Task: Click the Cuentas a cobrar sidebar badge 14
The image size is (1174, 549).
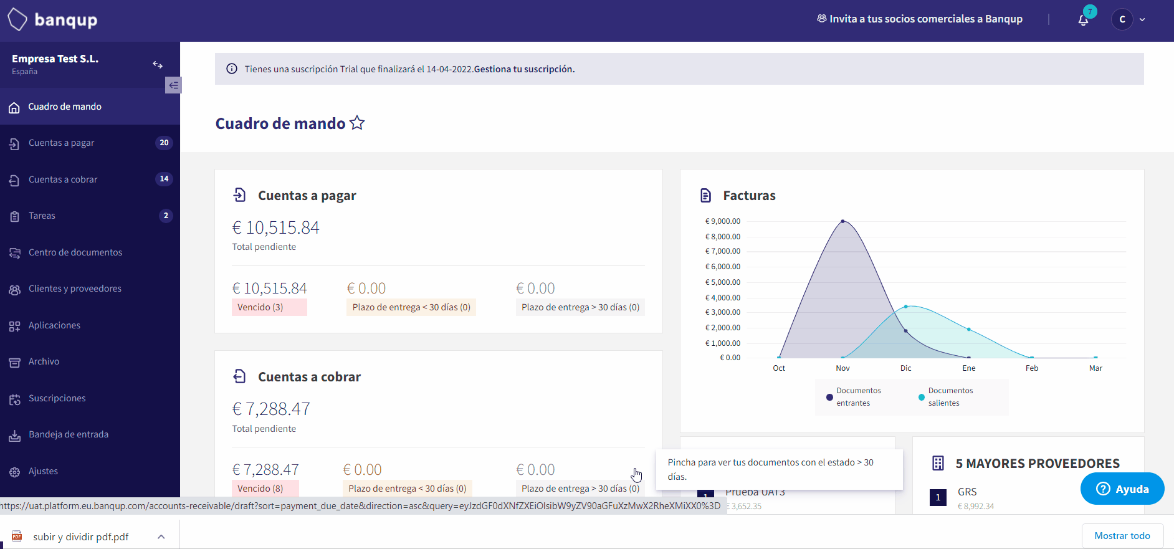Action: [164, 179]
